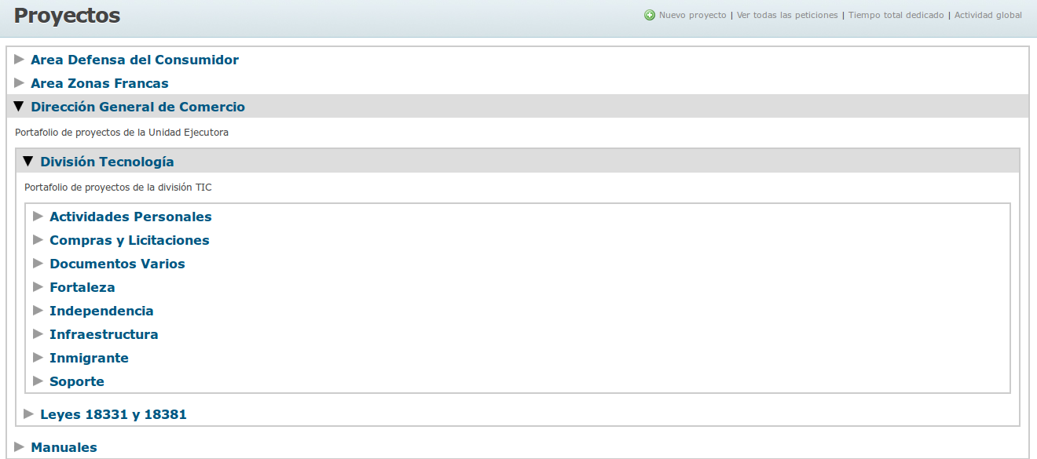1037x459 pixels.
Task: Open Area Defensa del Consumidor project
Action: (135, 60)
